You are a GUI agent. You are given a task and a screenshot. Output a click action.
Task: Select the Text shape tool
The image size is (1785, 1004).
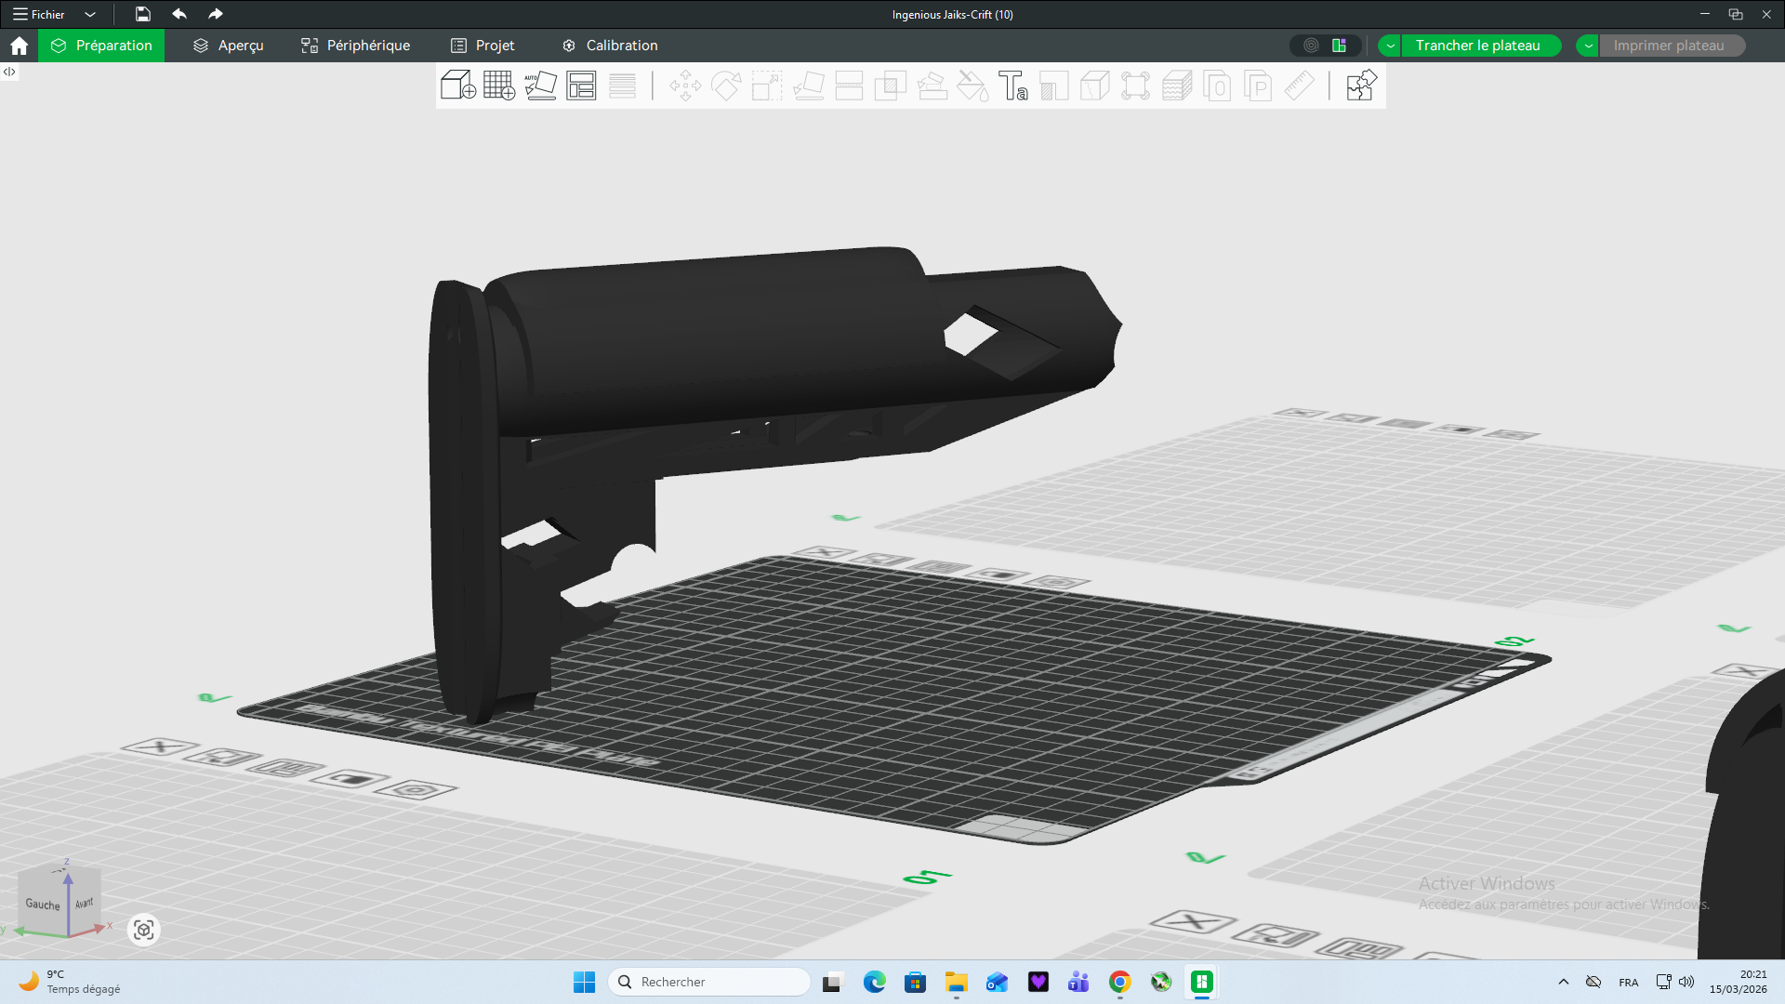pos(1013,86)
